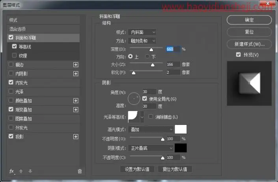The height and width of the screenshot is (182, 278).
Task: Delete effect with trash can icon
Action: (80, 171)
